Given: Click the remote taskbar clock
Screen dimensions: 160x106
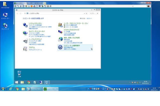Looking at the screenshot, I should [145, 82].
